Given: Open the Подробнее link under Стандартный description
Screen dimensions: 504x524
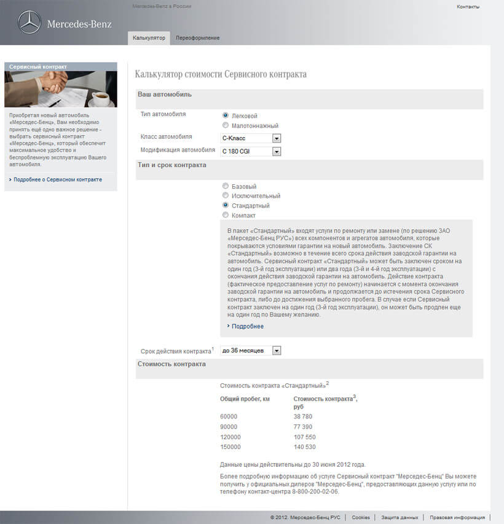Looking at the screenshot, I should tap(248, 326).
